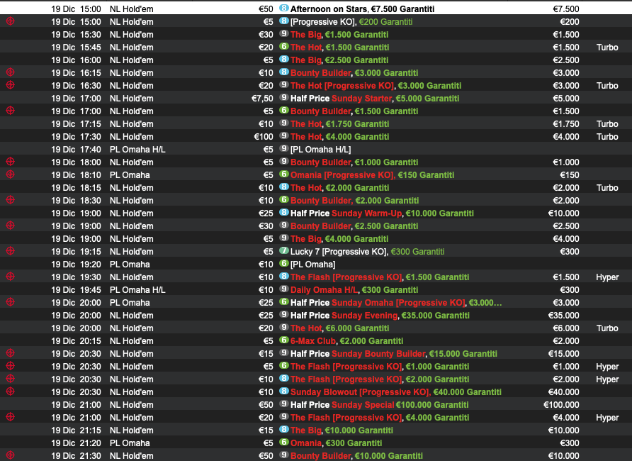Screen dimensions: 632x461
Task: Select Half Price Sunday Warm-Up €10.000 Garantiti
Action: [x=382, y=213]
